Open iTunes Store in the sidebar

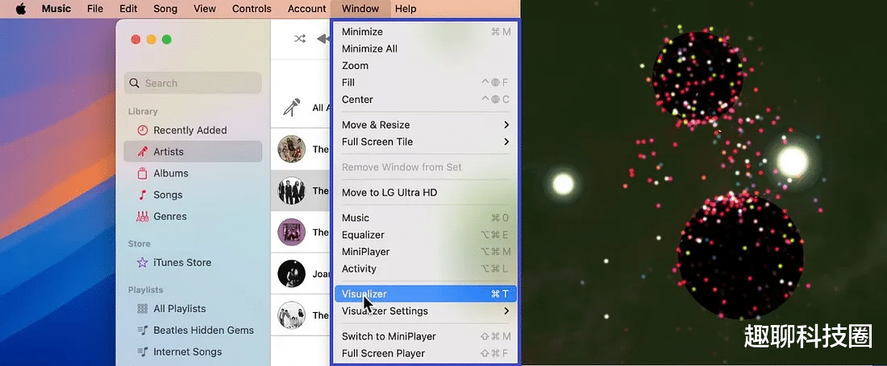coord(193,262)
